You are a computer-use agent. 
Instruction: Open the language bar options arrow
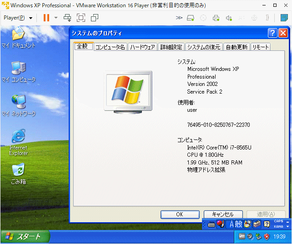[x=287, y=227]
